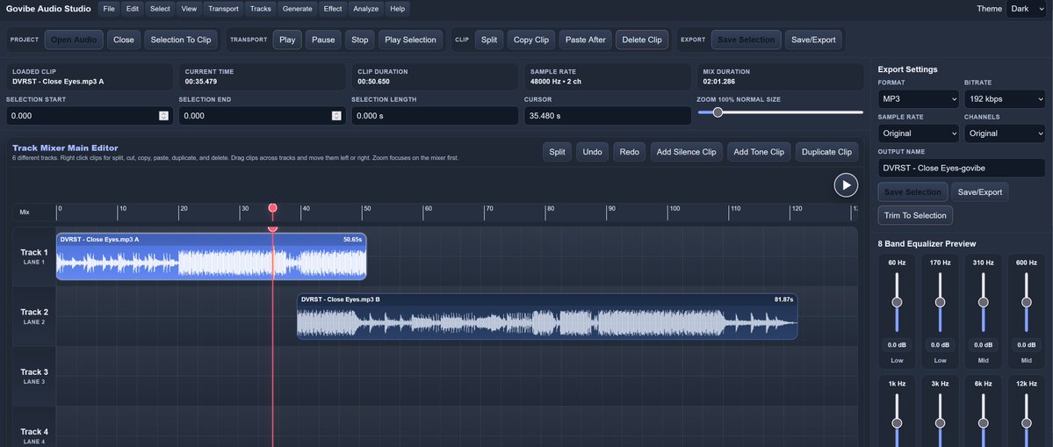This screenshot has height=447, width=1053.
Task: Click the 310 Hz equalizer slider
Action: tap(983, 302)
